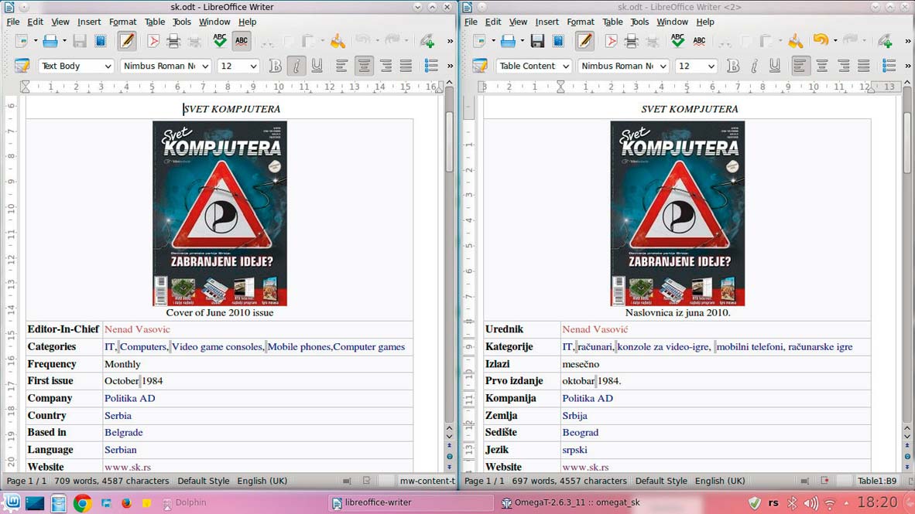Open Table Content paragraph style dropdown
The height and width of the screenshot is (514, 915).
[x=565, y=66]
